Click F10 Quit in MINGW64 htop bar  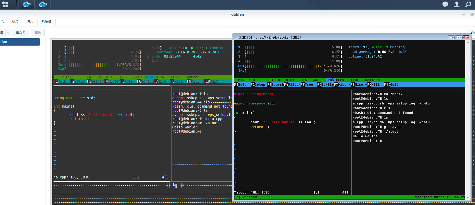tap(391, 85)
